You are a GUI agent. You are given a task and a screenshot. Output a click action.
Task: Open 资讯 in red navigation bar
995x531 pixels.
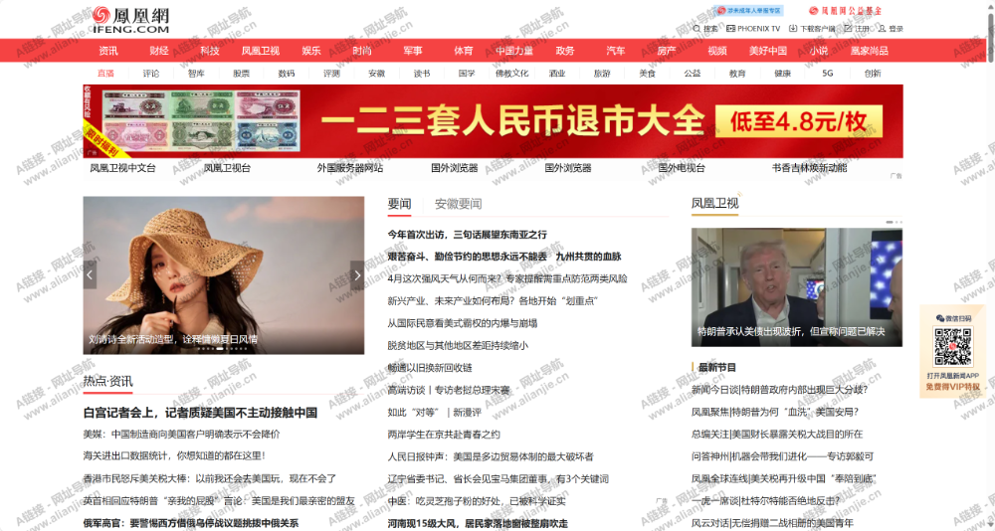[x=108, y=51]
